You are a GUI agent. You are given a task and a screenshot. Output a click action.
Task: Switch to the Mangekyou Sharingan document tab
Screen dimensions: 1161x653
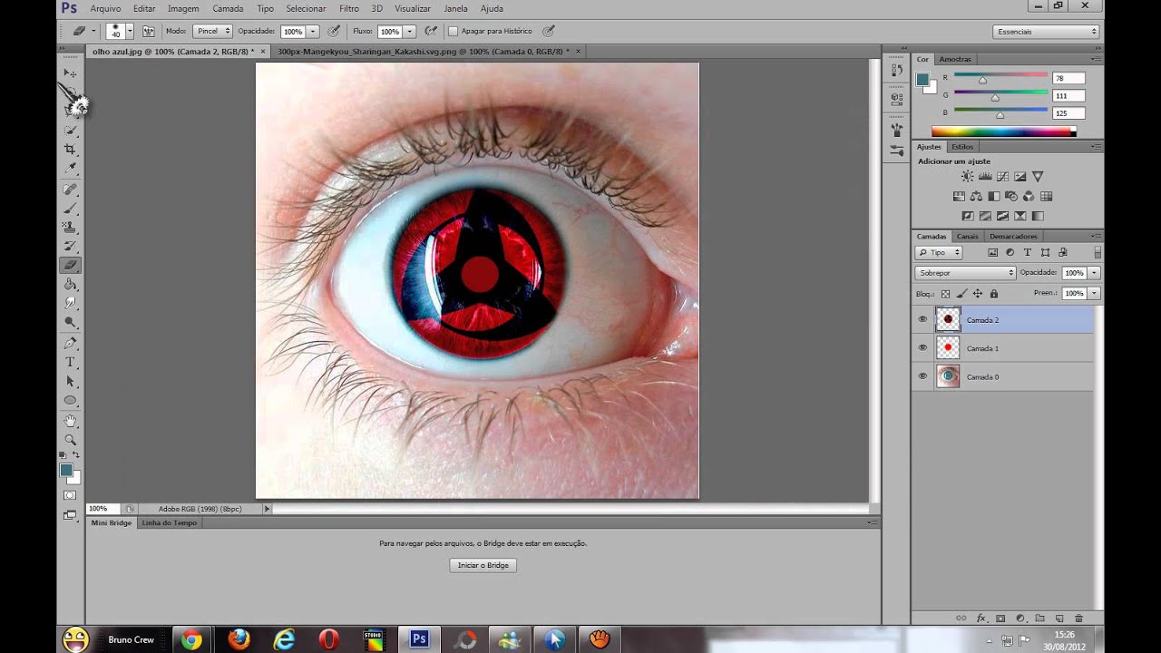(x=428, y=52)
